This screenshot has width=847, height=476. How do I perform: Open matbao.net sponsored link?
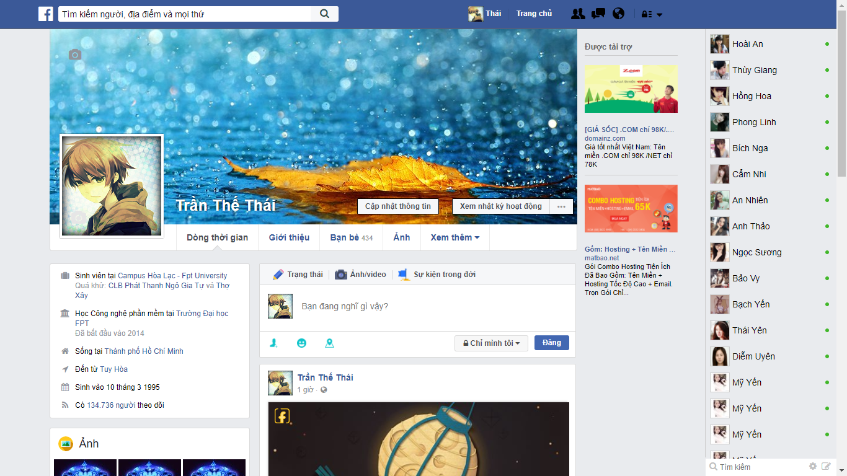(601, 258)
